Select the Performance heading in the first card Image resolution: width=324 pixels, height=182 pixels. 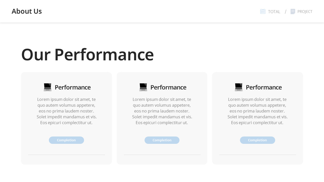[x=73, y=87]
